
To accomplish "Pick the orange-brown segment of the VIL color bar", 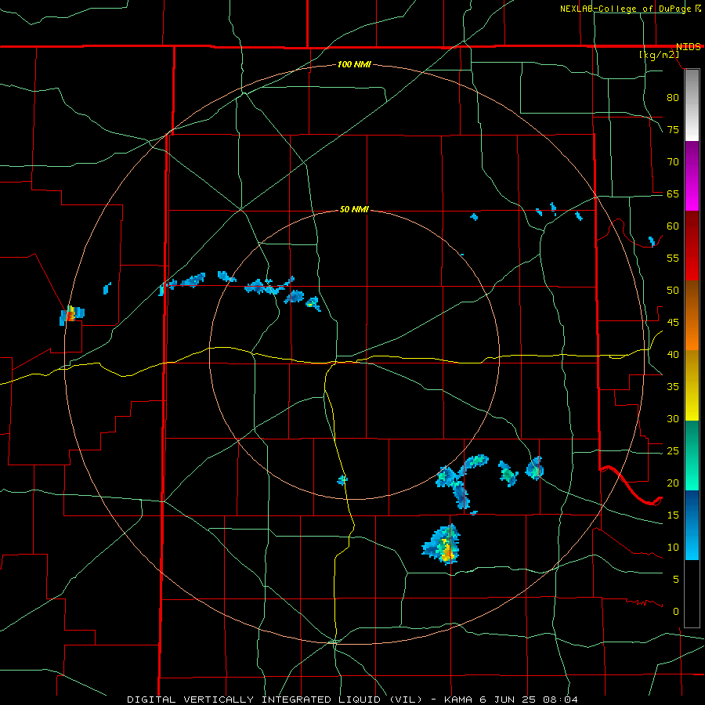I will (692, 315).
